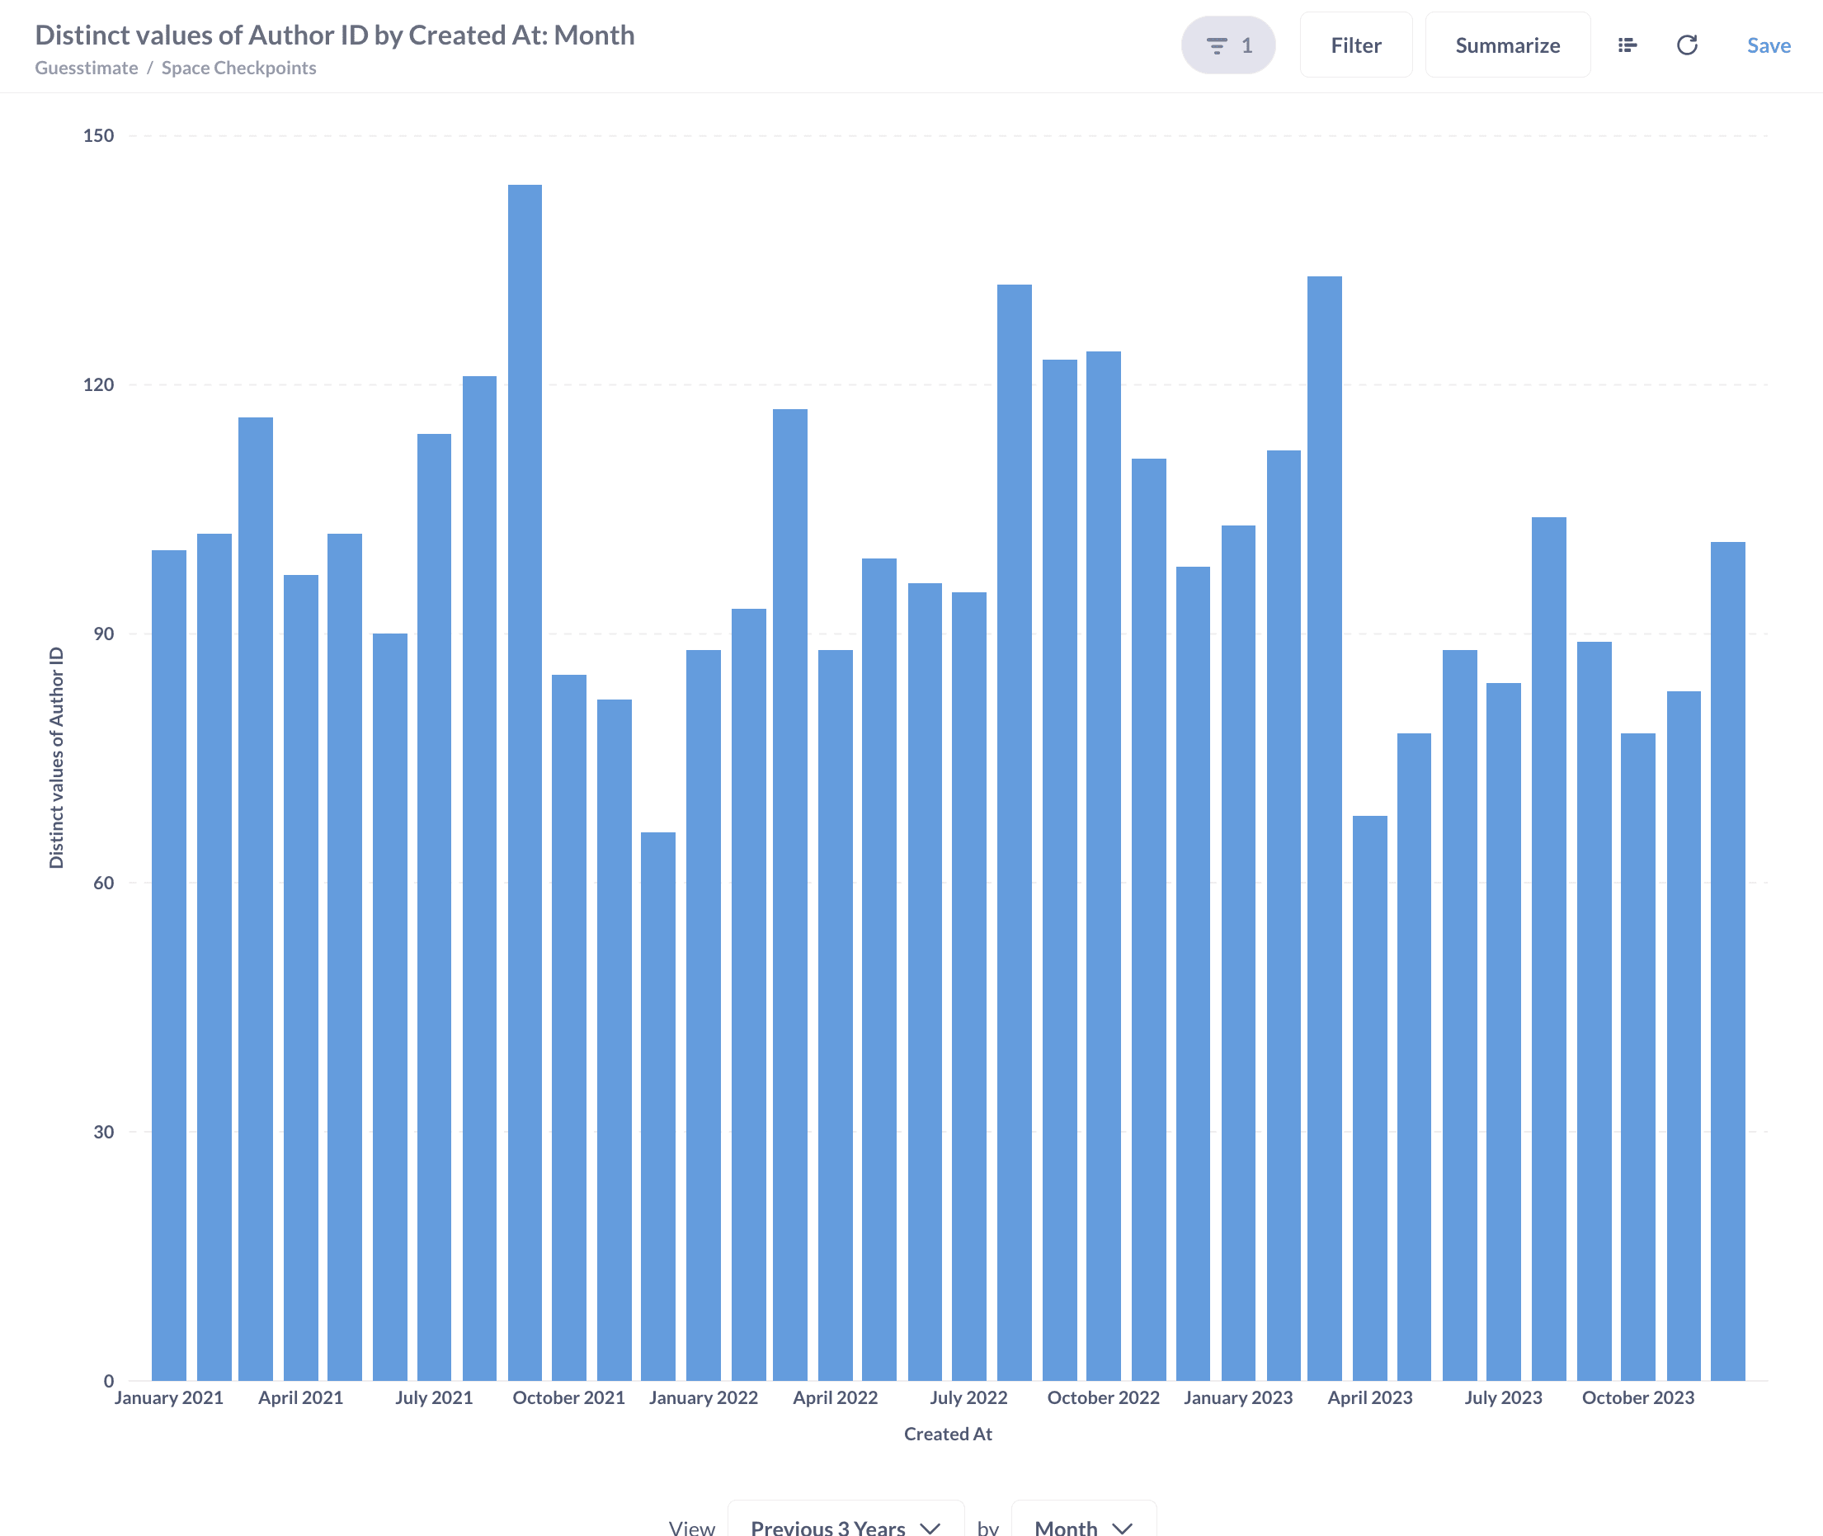Open the Filter panel
Screen dimensions: 1823x1536
pos(1354,45)
